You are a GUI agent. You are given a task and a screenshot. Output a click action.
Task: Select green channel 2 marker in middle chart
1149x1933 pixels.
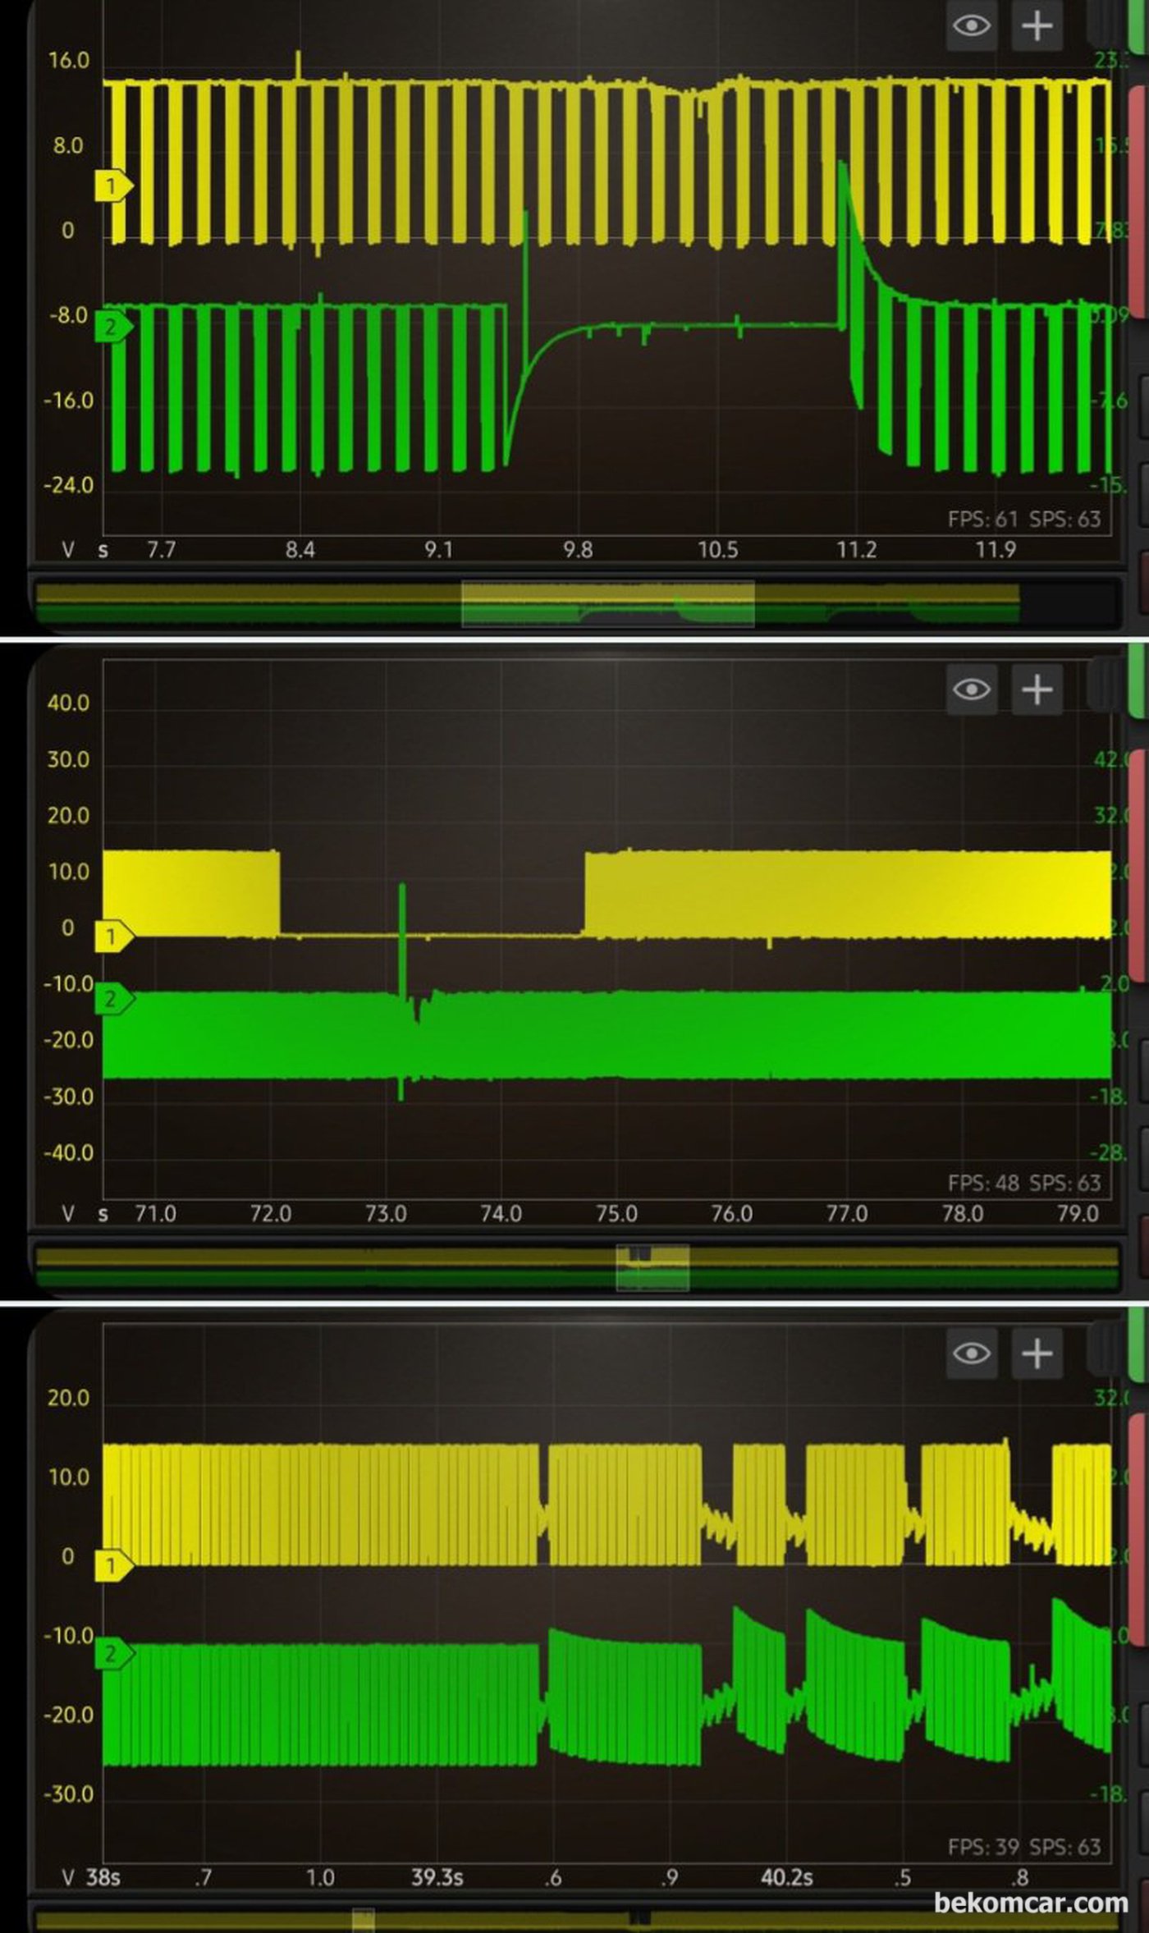[114, 999]
